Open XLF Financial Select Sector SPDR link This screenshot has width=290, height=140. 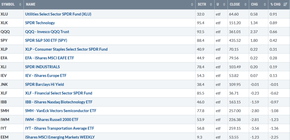pyautogui.click(x=59, y=93)
